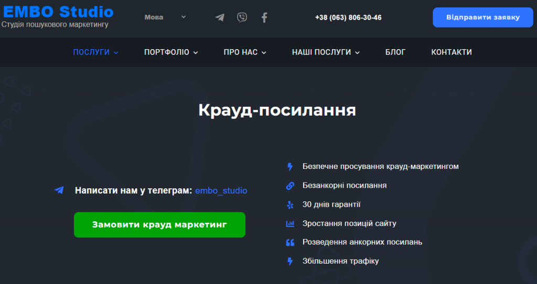Screen dimensions: 537x284
Task: Open the 'Мова' language dropdown
Action: (x=165, y=17)
